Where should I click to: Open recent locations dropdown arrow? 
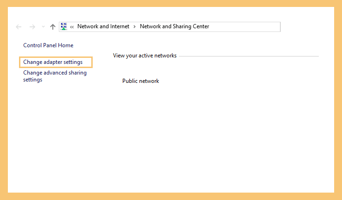coord(43,26)
